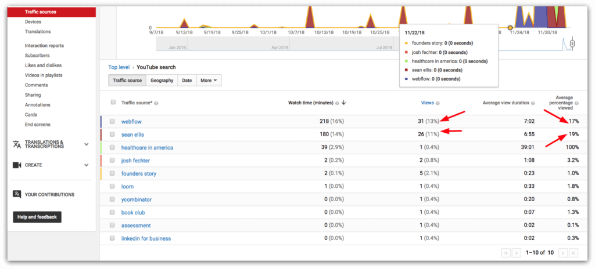Screen dimensions: 595x269
Task: Check the healthcare in america row checkbox
Action: point(112,147)
